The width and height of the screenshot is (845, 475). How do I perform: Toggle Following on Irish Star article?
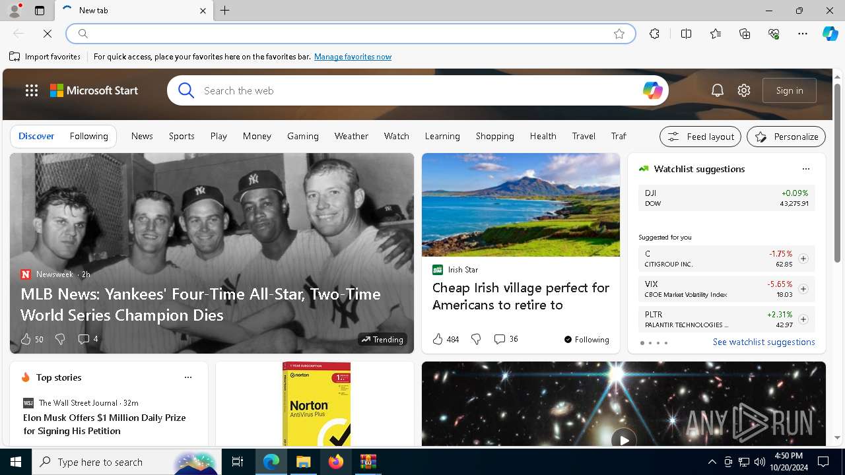(x=587, y=340)
